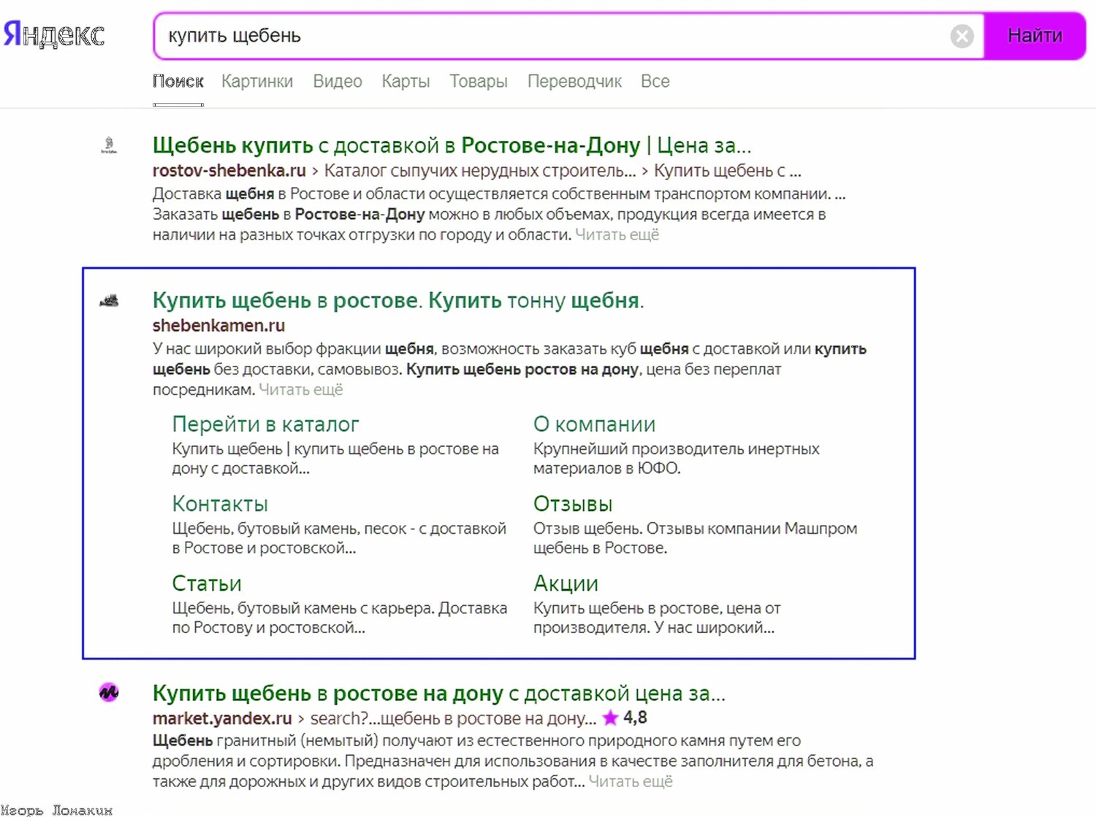Expand Читать ещё in the market.yandex snippet
Image resolution: width=1096 pixels, height=817 pixels.
pos(631,782)
